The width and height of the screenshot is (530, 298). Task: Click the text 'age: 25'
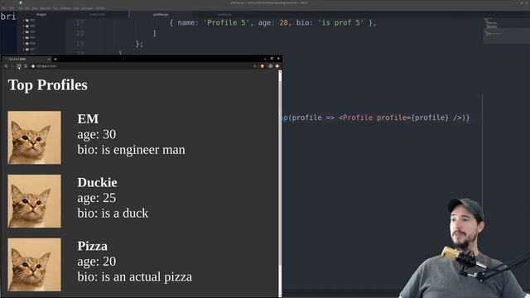97,198
